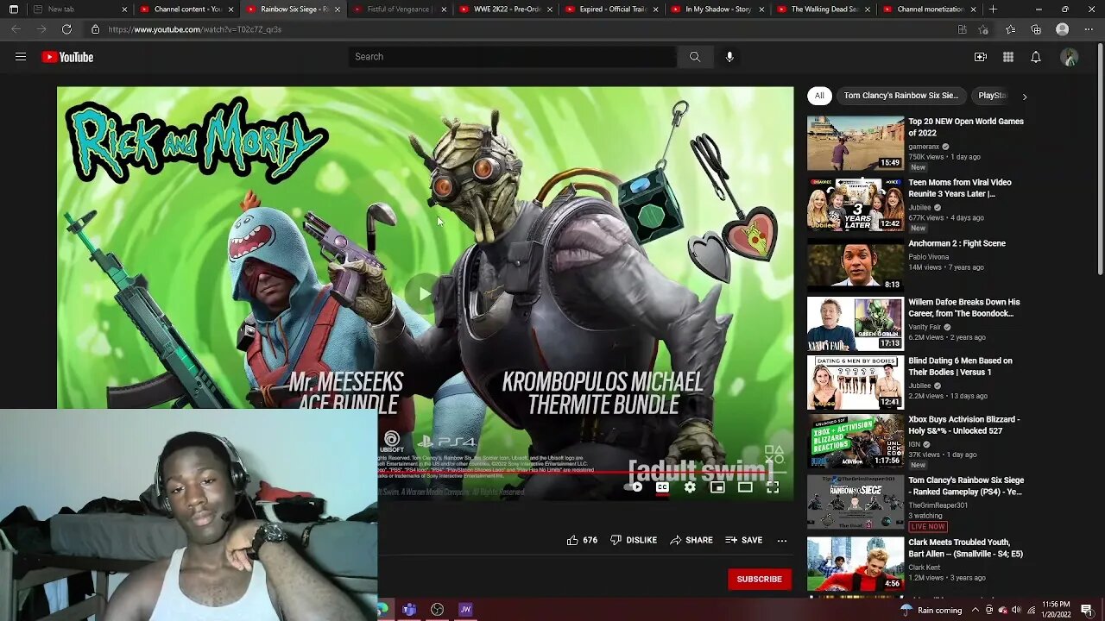Click the Vanity Fair channel name
1105x621 pixels.
click(x=925, y=327)
